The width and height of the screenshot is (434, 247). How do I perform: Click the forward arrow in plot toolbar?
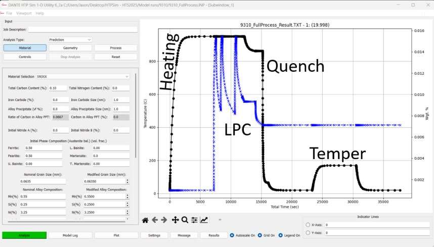pos(164,220)
